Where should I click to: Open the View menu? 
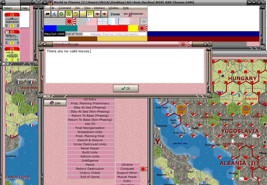[x=87, y=8]
